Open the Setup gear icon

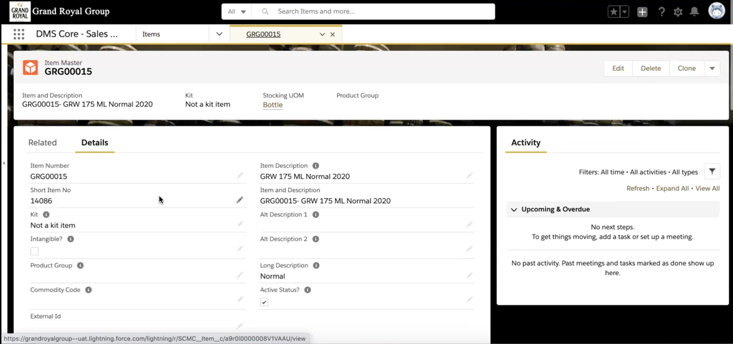[678, 12]
